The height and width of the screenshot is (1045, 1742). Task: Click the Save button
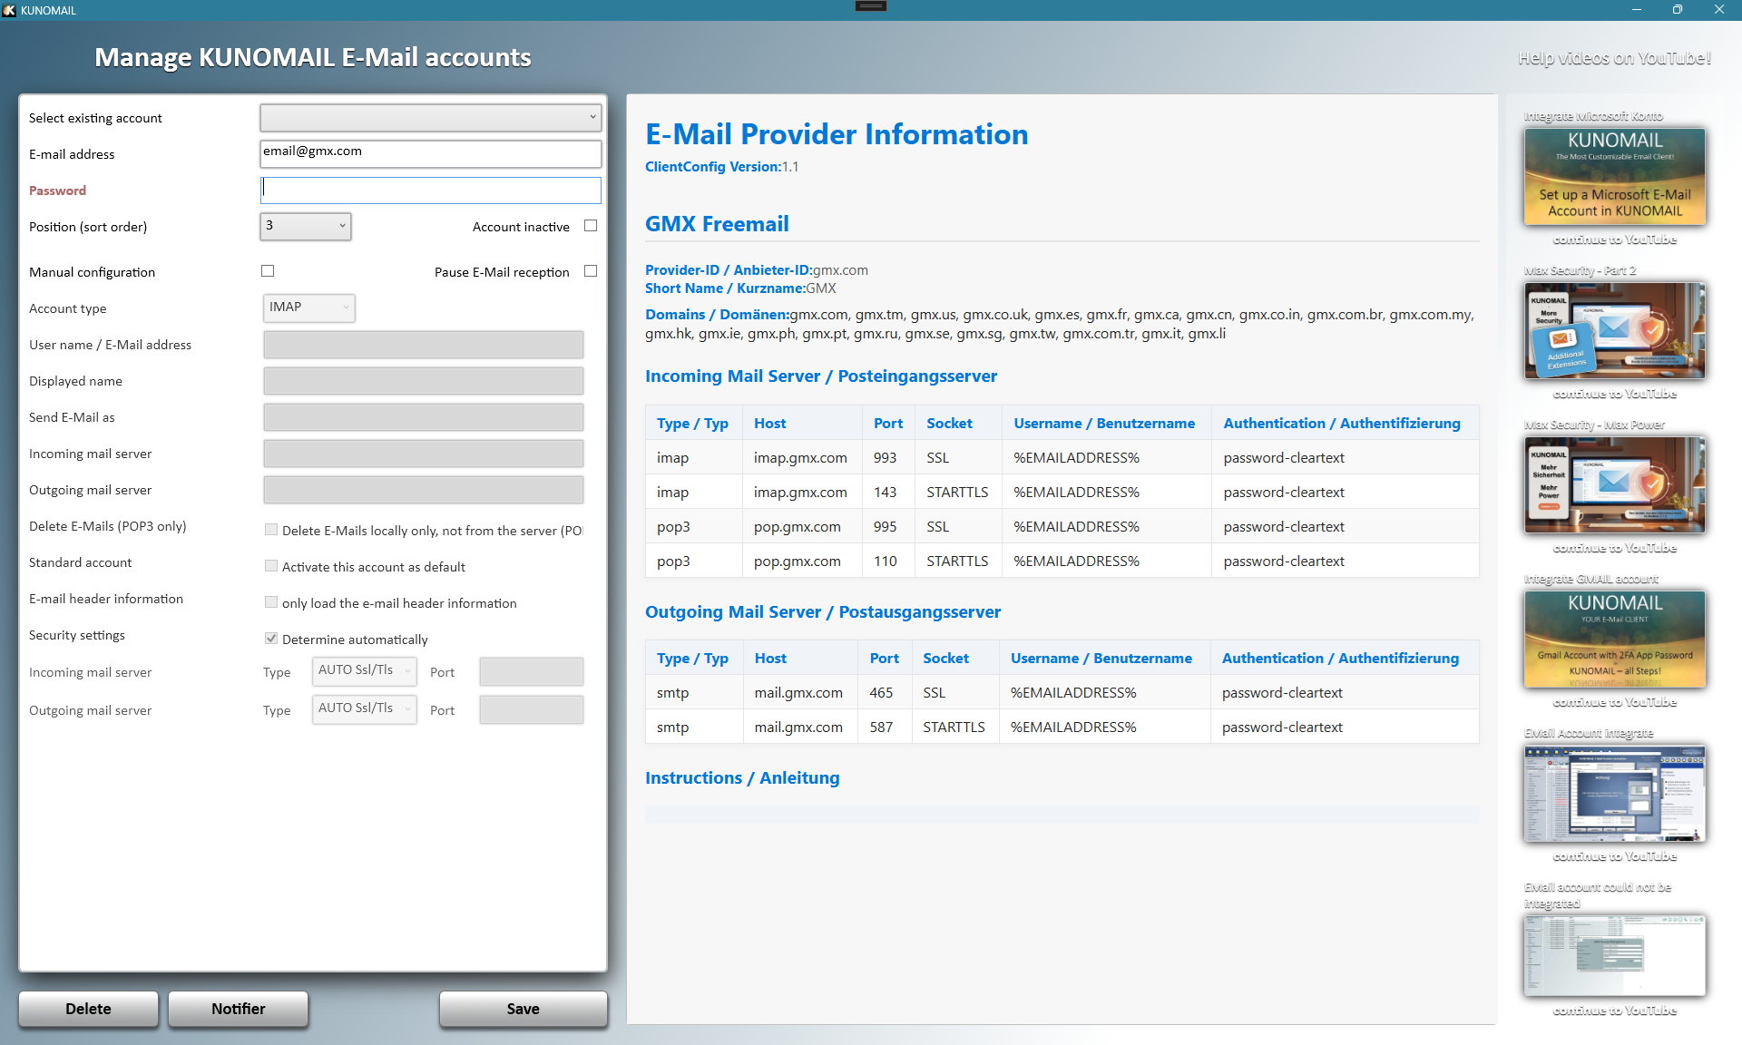(523, 1009)
